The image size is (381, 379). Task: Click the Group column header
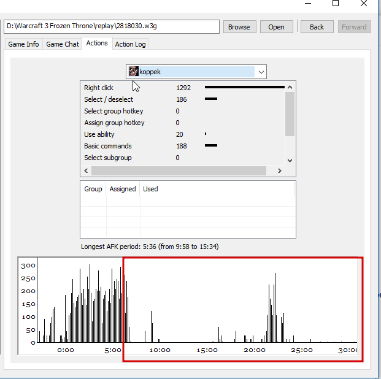point(93,189)
